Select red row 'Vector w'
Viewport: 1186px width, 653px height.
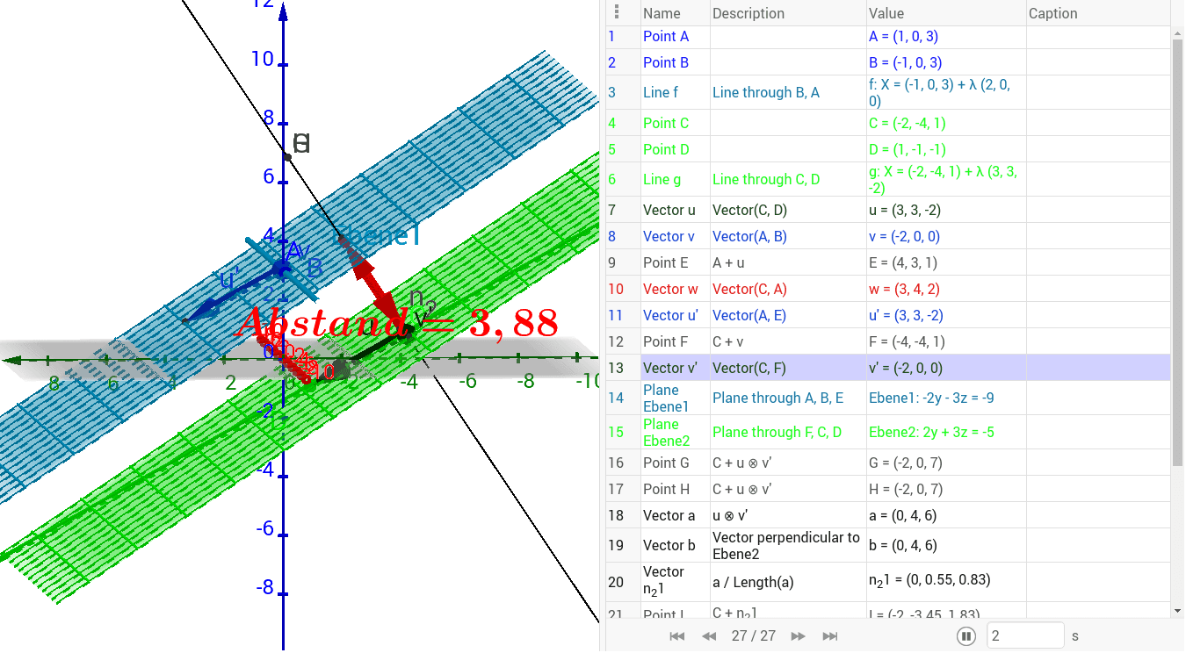point(887,289)
